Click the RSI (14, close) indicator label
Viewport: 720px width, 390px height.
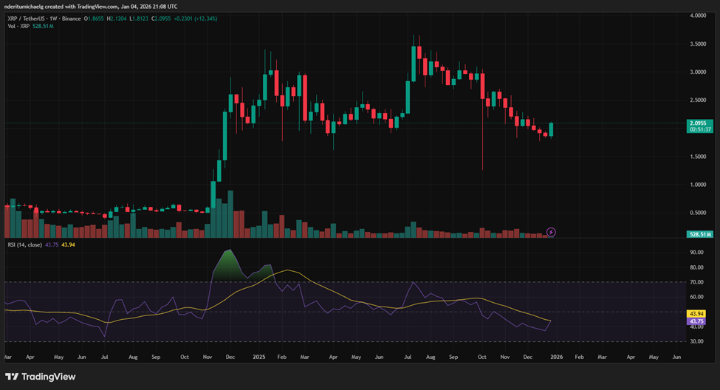coord(23,244)
